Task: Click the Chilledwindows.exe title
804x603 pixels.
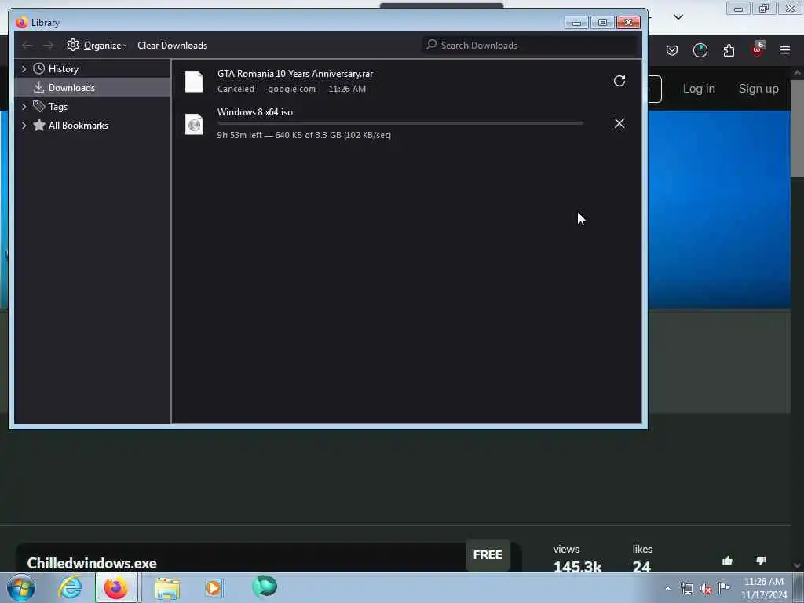Action: click(92, 563)
